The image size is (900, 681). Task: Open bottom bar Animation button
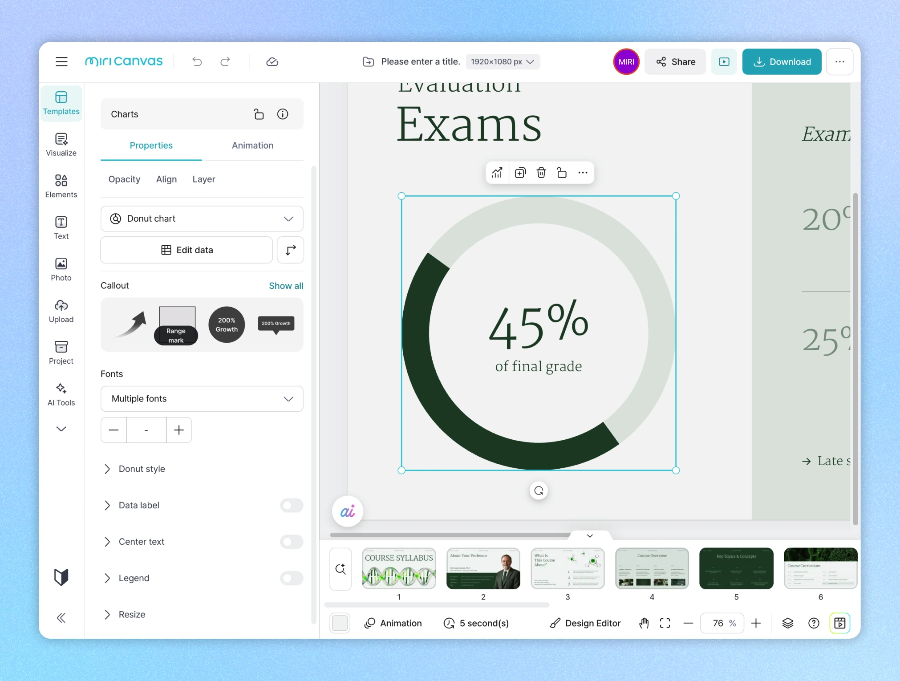[393, 623]
